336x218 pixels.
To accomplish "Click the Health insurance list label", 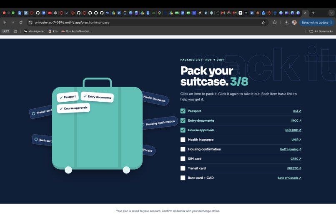I will 201,140.
